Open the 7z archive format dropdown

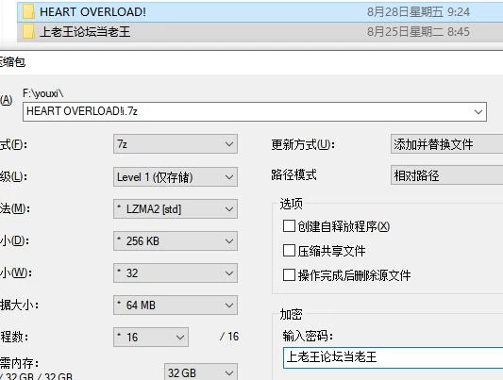[176, 144]
